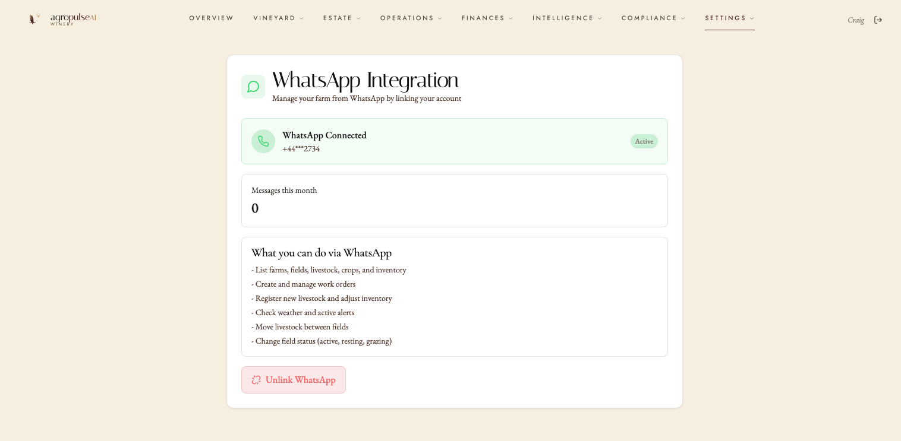Click the Craig user name
The image size is (901, 441).
click(x=856, y=20)
